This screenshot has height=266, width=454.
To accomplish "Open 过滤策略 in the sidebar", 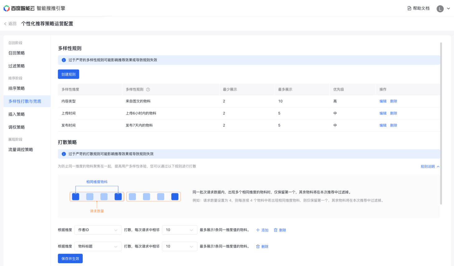I will [x=27, y=66].
